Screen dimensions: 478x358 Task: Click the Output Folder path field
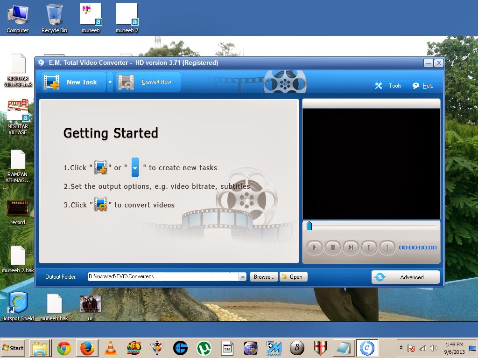(x=163, y=276)
